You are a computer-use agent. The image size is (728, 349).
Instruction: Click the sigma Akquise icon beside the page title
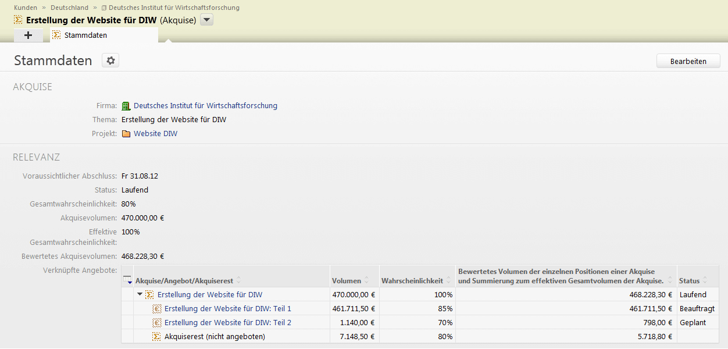pos(18,20)
